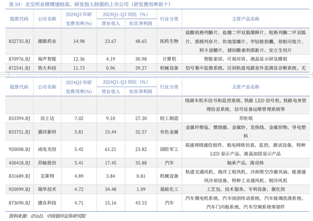
Task: Select company name 瑞华技术
Action: (47, 189)
